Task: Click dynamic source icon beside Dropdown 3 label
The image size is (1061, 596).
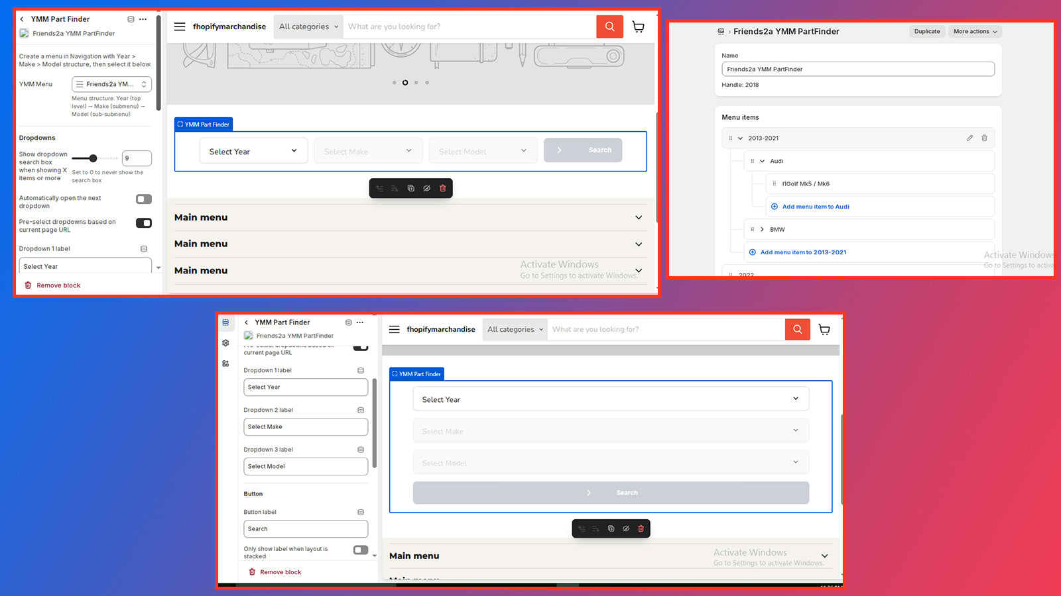Action: tap(361, 450)
